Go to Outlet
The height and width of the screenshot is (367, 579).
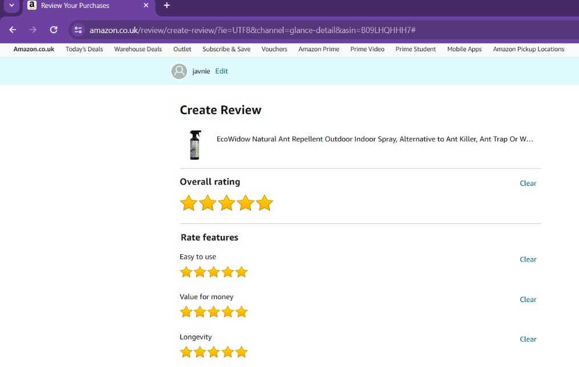click(183, 49)
